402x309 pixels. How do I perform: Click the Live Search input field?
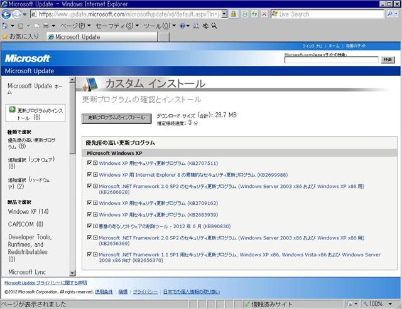[x=328, y=14]
